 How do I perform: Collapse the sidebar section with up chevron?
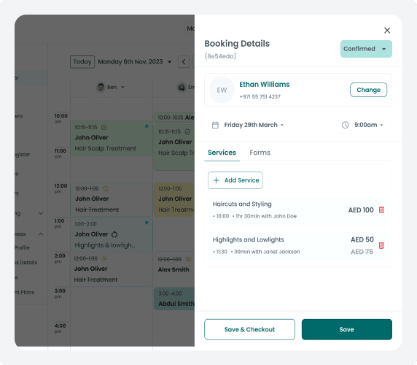[41, 234]
